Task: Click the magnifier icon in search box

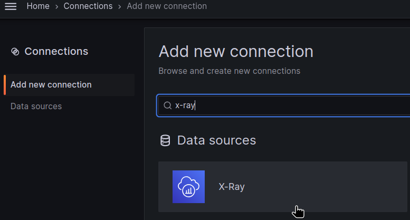Action: tap(168, 106)
